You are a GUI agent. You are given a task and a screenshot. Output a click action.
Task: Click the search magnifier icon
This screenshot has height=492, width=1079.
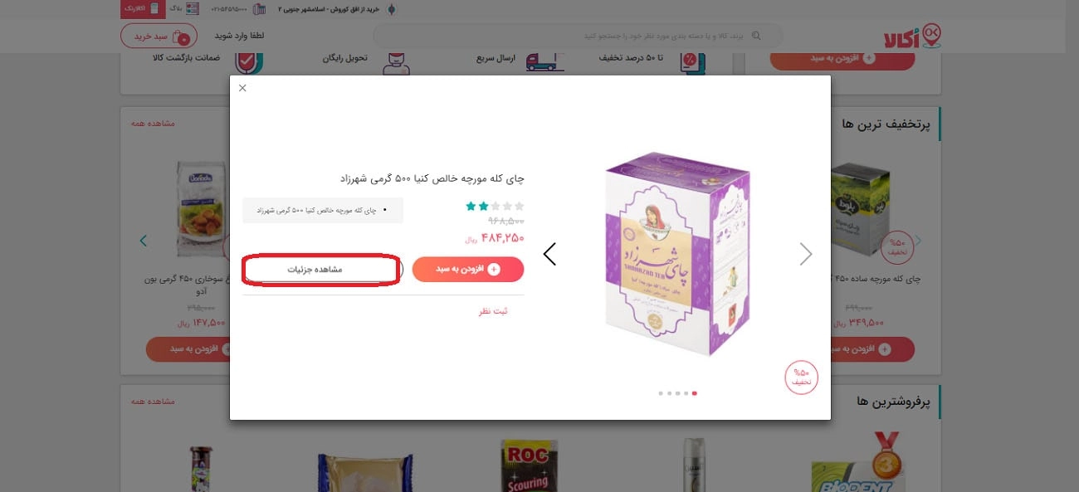point(756,36)
